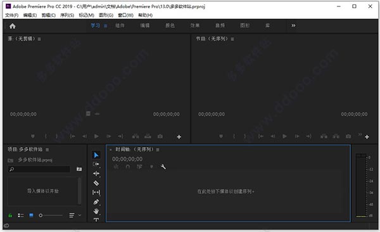Go to Out point in Source monitor
Image resolution: width=380 pixels, height=232 pixels.
pyautogui.click(x=120, y=136)
